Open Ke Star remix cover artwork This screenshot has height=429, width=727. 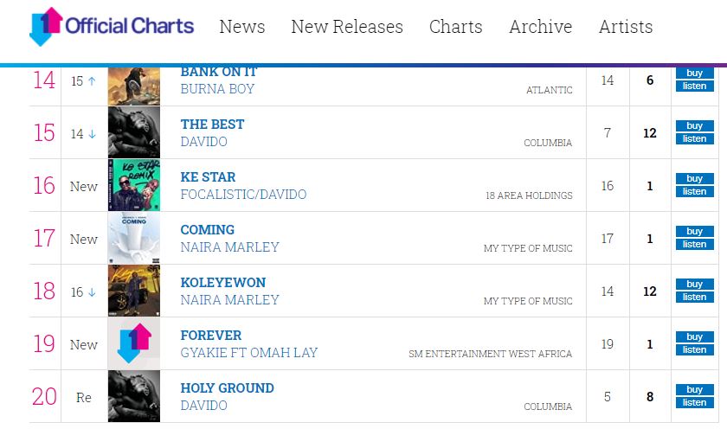click(134, 185)
